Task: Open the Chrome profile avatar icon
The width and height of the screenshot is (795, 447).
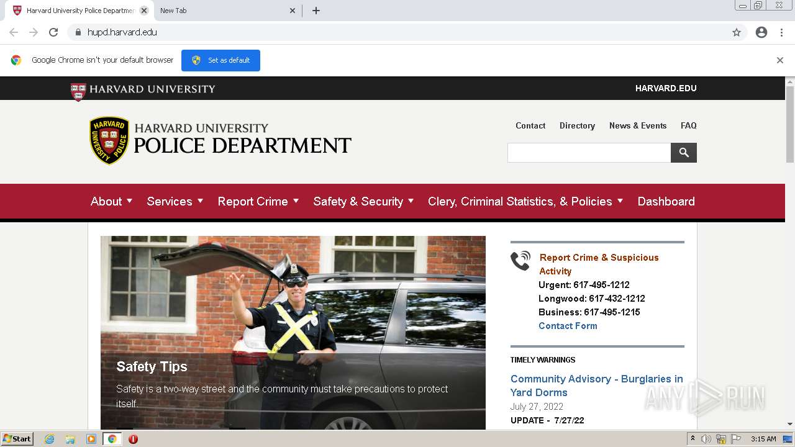Action: pyautogui.click(x=761, y=32)
